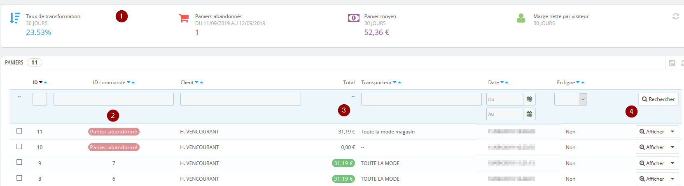Click the Client filter text field
This screenshot has height=186, width=684.
[x=240, y=99]
